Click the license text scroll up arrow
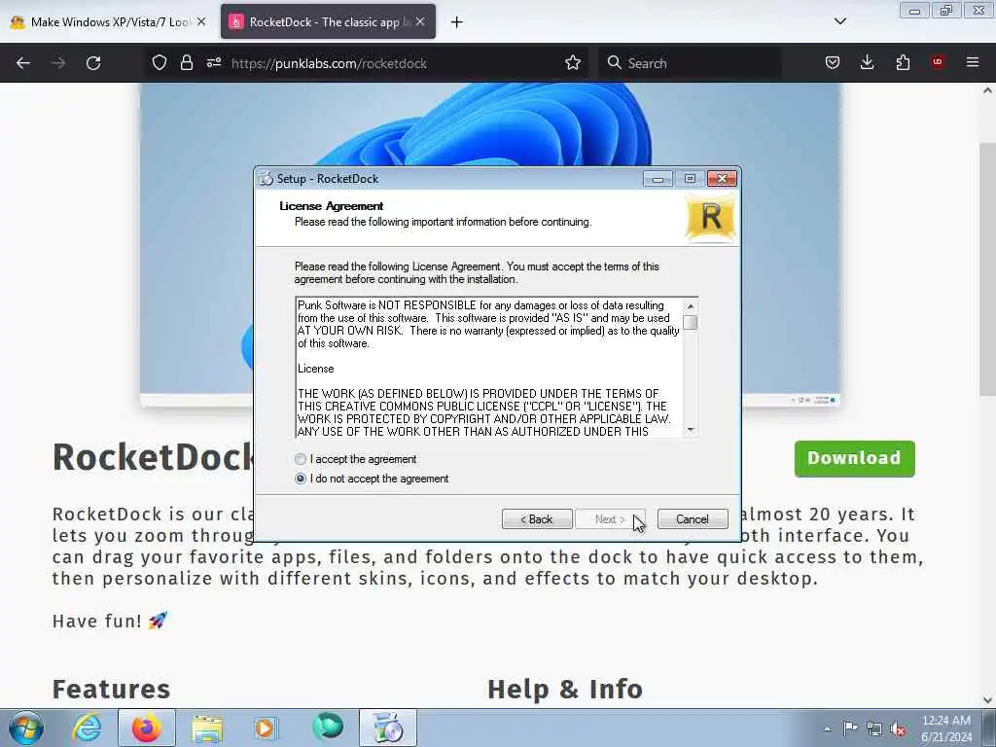 [690, 306]
